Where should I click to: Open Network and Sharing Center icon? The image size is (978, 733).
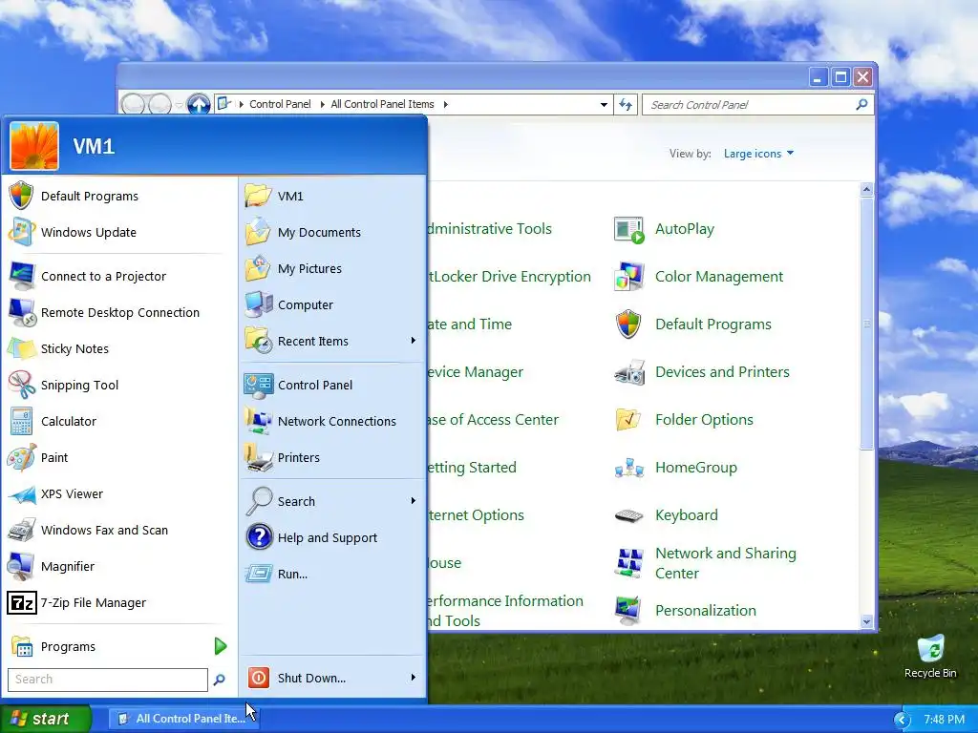pyautogui.click(x=628, y=563)
